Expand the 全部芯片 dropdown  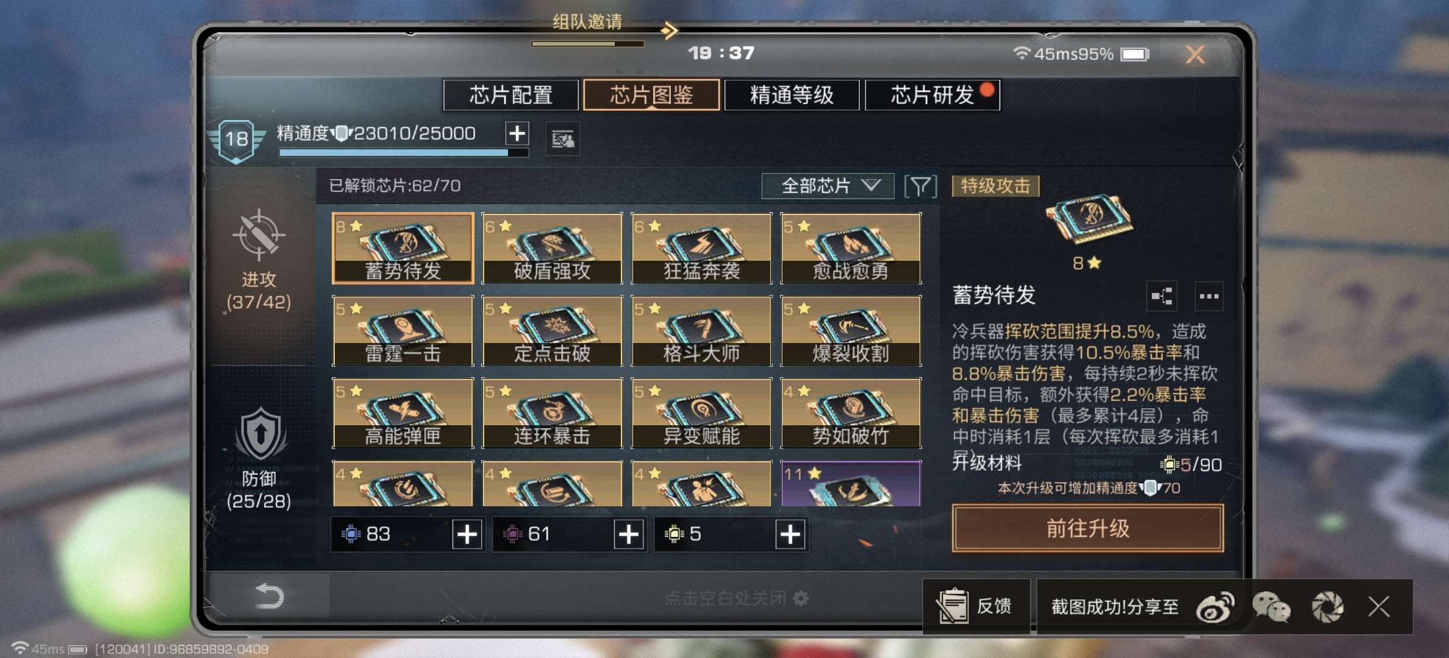[828, 186]
